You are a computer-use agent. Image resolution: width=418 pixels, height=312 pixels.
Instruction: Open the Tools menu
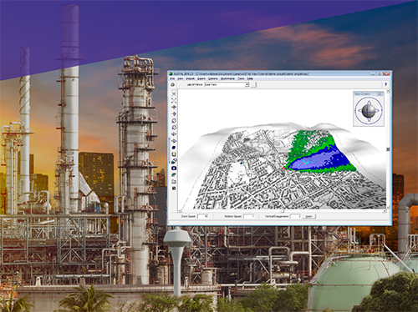pos(241,78)
